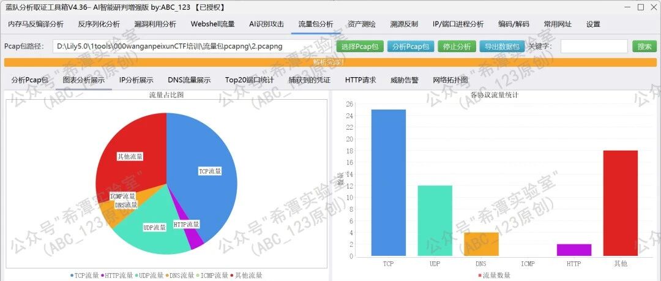Open the 资产测绘 tab
This screenshot has width=661, height=281.
coord(362,24)
